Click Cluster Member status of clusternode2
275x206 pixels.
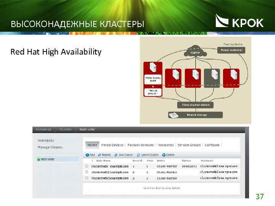click(x=167, y=172)
